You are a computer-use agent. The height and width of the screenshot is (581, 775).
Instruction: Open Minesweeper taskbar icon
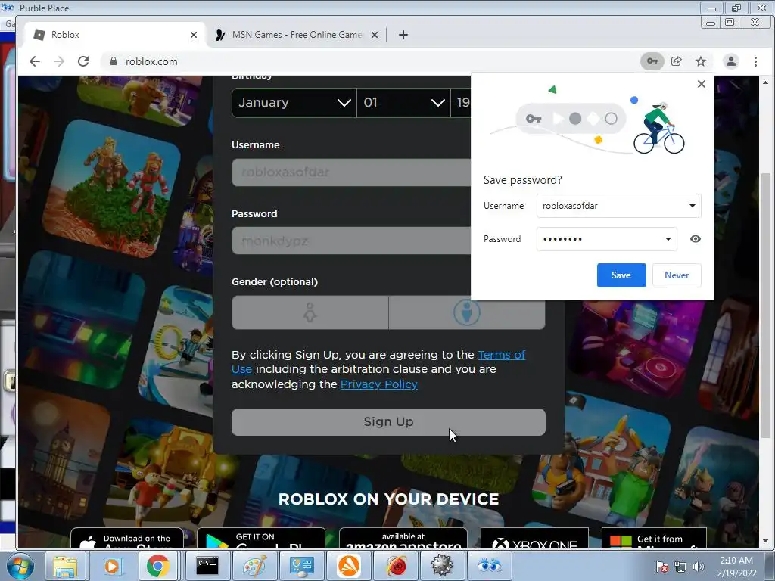coord(442,566)
